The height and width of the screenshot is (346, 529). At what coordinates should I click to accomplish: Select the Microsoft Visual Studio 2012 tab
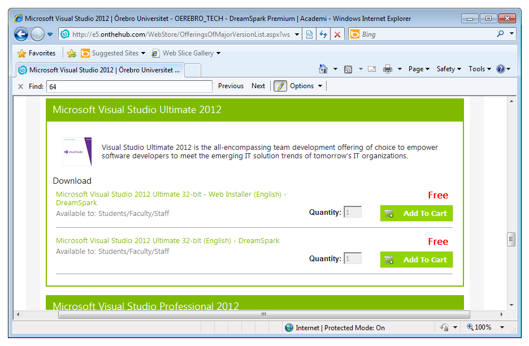pos(100,70)
